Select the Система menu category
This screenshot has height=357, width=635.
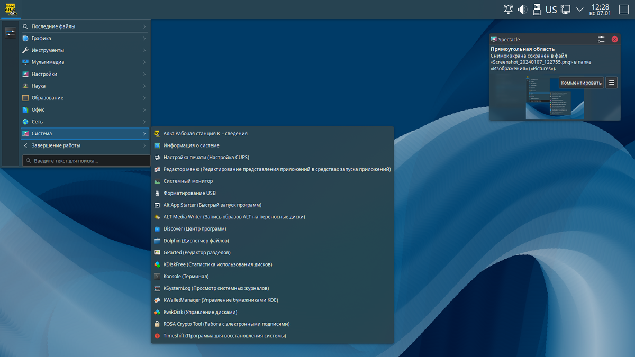pos(85,134)
